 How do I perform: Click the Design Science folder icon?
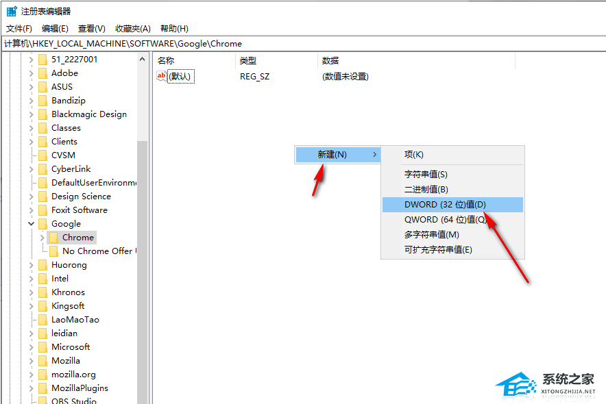(43, 197)
